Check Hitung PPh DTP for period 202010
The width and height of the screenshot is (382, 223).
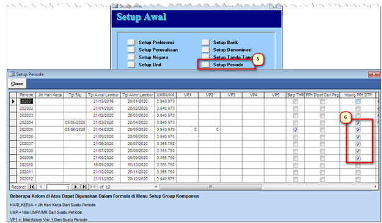coord(358,165)
